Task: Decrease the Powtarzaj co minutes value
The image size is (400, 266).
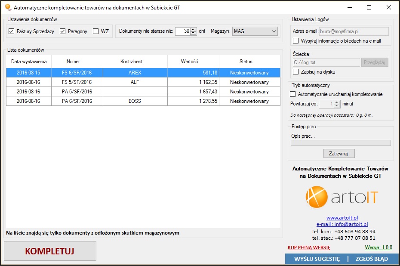Action: (x=337, y=106)
